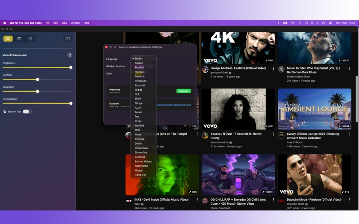Viewport: 359px width, 224px height.
Task: Click the Premium Free Version label
Action: point(115,91)
